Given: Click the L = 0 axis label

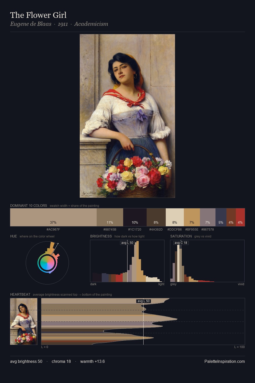Looking at the screenshot, I should click(45, 347).
